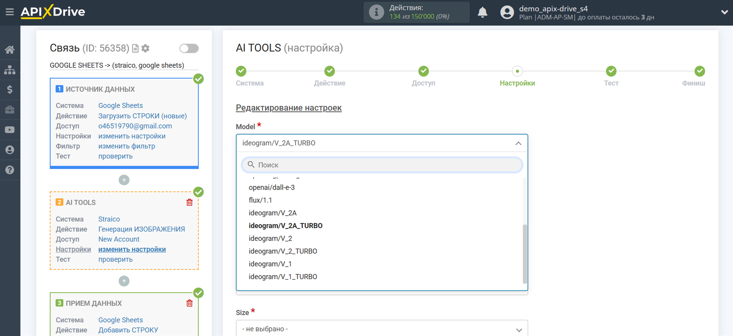Open connection settings gear icon

click(146, 48)
